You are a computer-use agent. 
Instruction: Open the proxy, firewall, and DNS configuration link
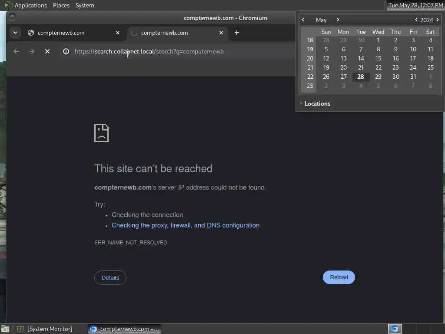point(185,225)
